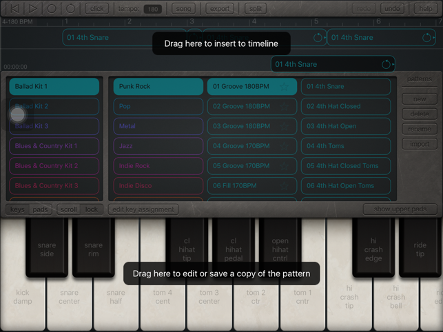Screen dimensions: 443x332
Task: Toggle the click metronome button
Action: [97, 9]
